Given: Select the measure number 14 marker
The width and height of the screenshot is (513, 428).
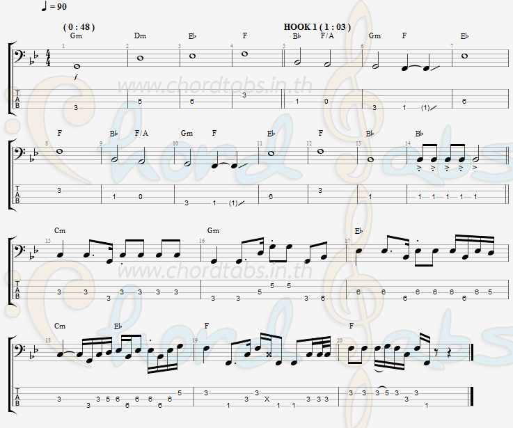Looking at the screenshot, I should click(408, 143).
